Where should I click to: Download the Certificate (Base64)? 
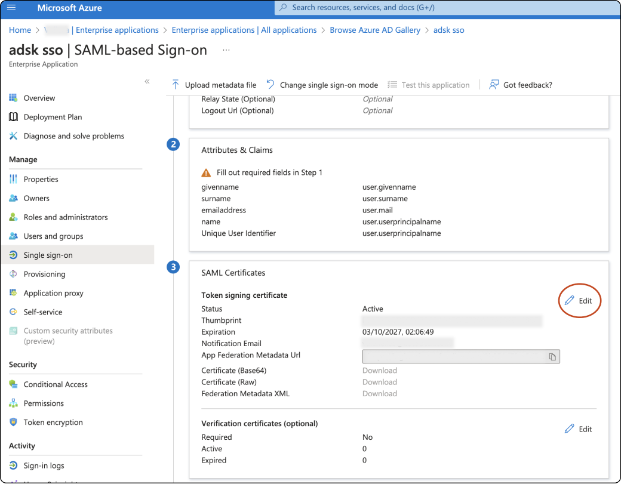tap(380, 371)
